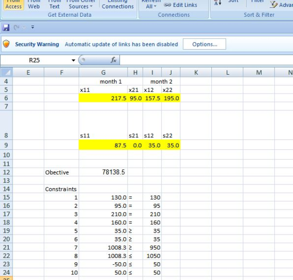Click the Existing Connections button
293x280 pixels.
118,5
